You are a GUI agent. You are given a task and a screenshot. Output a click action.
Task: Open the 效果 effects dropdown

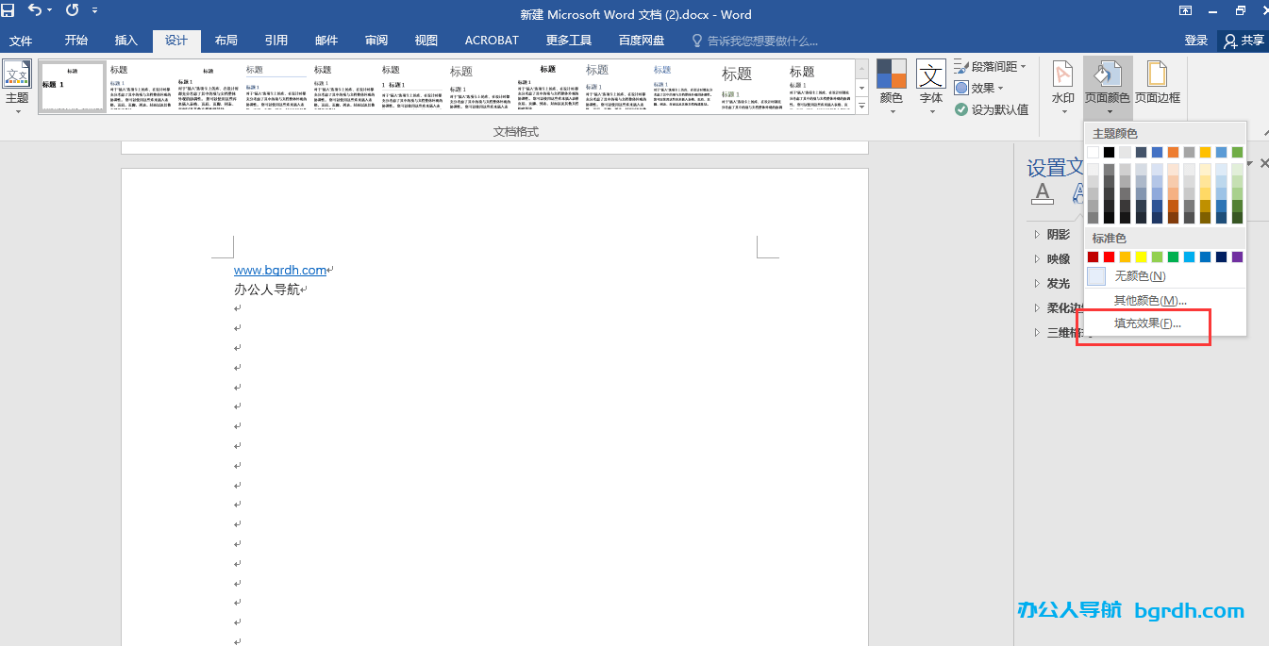click(x=978, y=88)
